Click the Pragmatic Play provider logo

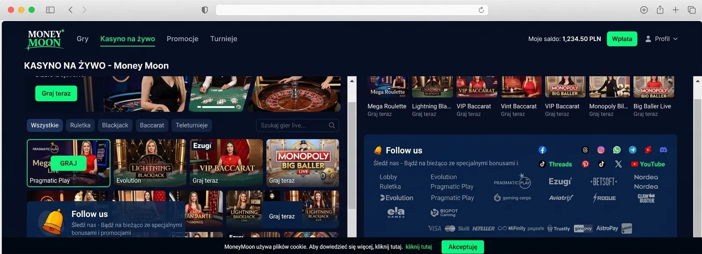(x=512, y=182)
